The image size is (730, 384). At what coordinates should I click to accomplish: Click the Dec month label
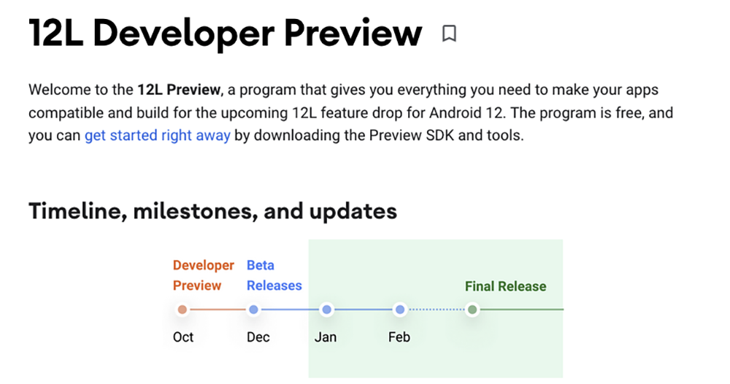pyautogui.click(x=258, y=337)
